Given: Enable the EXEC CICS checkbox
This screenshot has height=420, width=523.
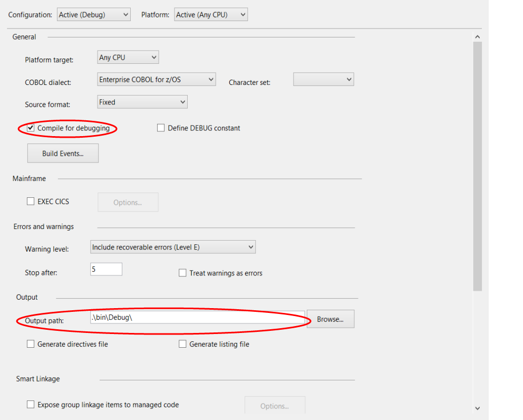Looking at the screenshot, I should [31, 202].
